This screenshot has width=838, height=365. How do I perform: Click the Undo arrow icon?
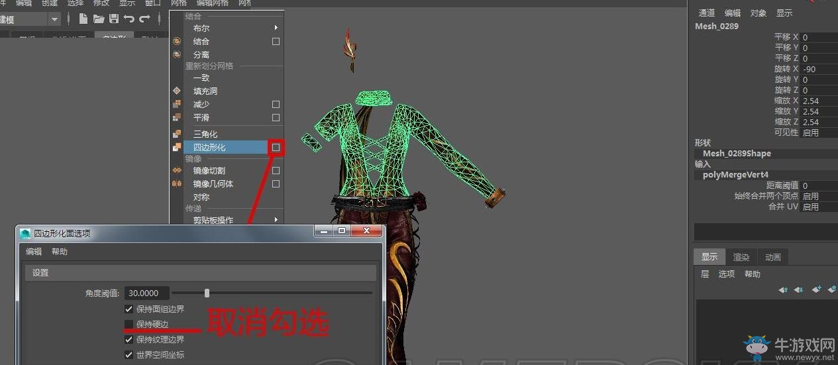click(129, 19)
